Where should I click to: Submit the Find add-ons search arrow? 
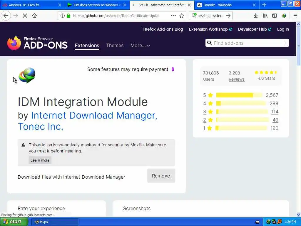(x=284, y=43)
